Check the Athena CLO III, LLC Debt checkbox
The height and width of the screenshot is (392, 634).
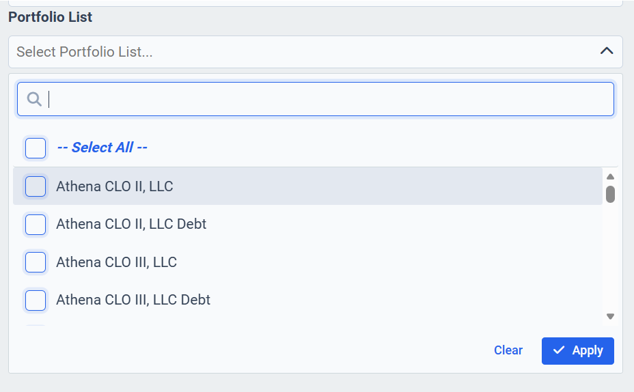click(x=36, y=300)
